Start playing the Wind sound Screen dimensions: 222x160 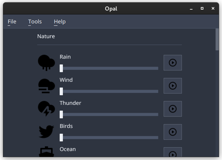(x=173, y=86)
